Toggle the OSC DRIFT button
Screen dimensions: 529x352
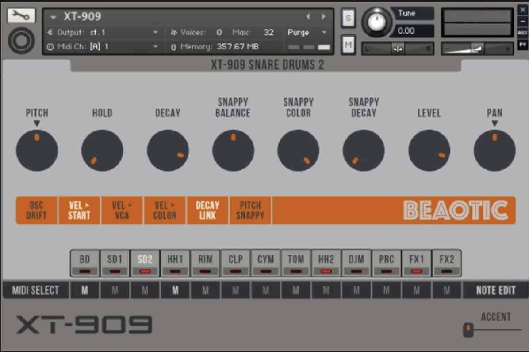(x=36, y=210)
